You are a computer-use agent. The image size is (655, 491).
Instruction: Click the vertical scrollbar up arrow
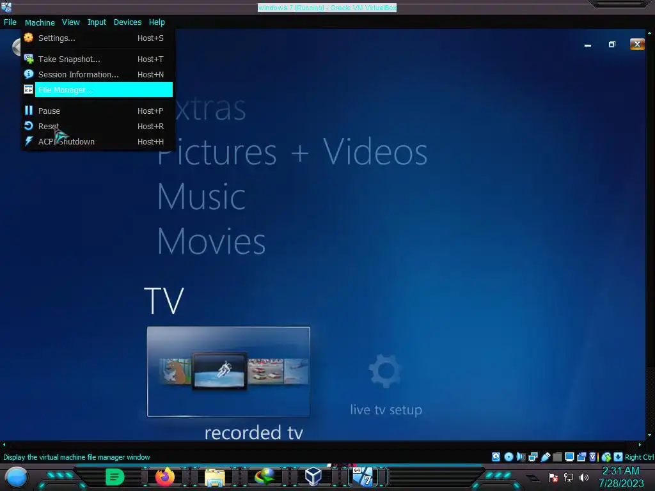(650, 33)
